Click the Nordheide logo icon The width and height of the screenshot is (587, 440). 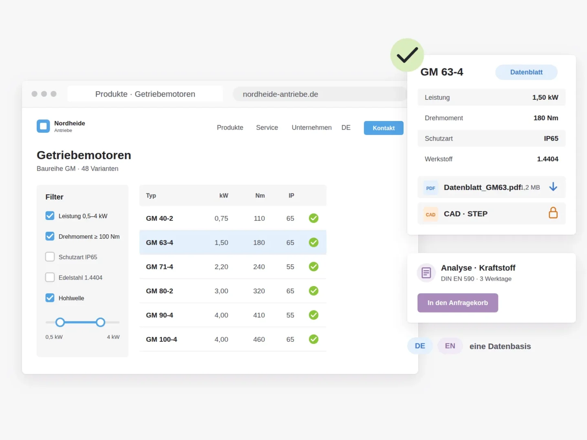43,126
